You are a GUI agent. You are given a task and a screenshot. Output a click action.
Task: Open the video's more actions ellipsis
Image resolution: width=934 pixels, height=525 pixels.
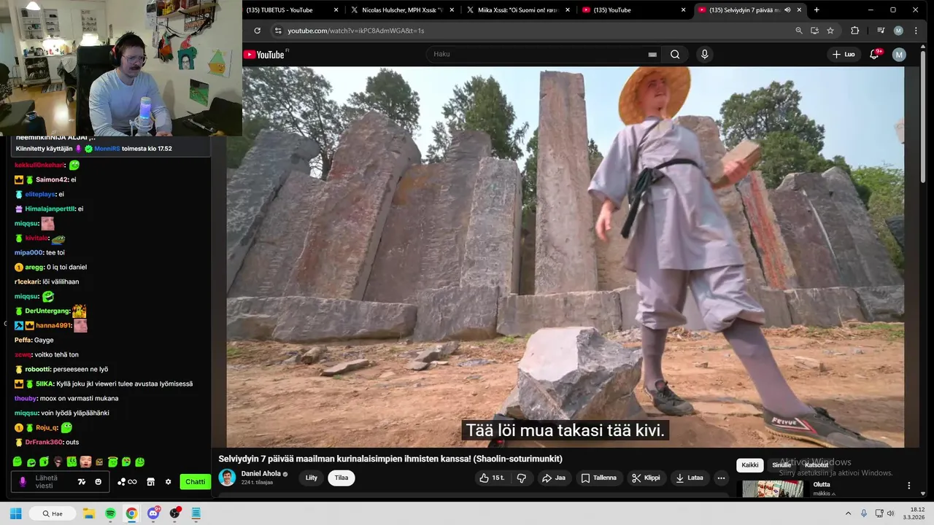click(721, 478)
